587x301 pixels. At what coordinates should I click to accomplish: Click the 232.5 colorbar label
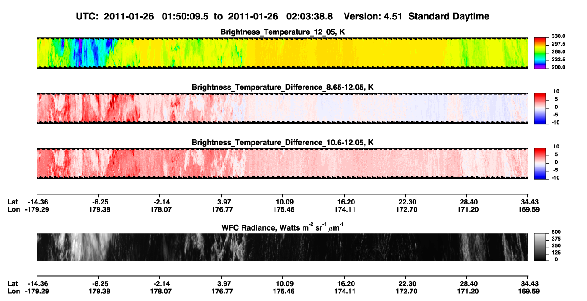559,59
